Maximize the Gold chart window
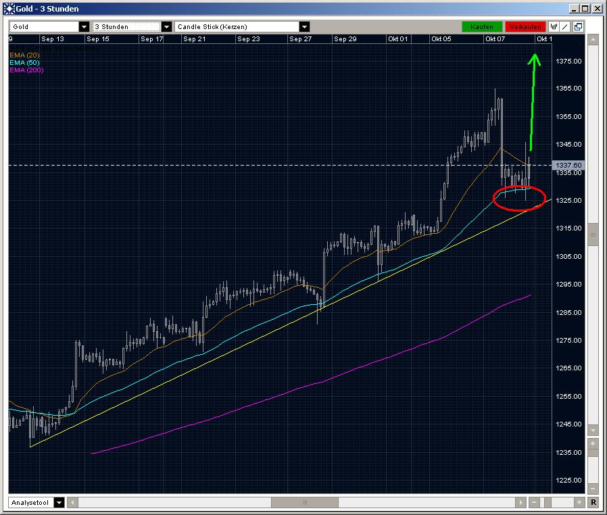 (x=585, y=9)
